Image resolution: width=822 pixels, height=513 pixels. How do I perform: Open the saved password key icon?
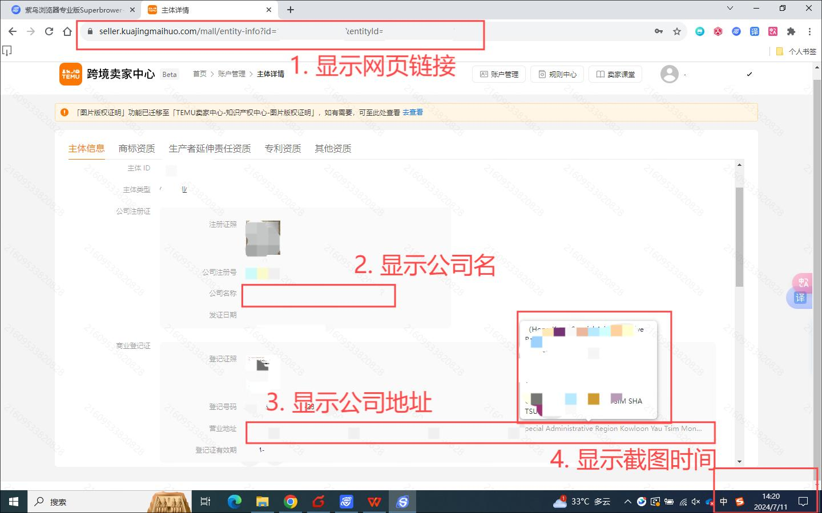coord(659,31)
